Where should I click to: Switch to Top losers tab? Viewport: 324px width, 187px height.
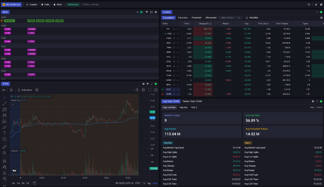[x=183, y=18]
